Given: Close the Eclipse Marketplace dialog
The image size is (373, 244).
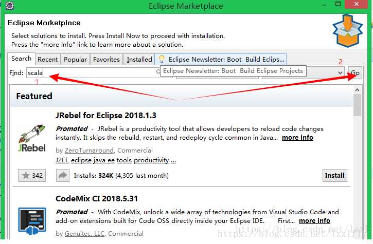Looking at the screenshot, I should [x=356, y=4].
